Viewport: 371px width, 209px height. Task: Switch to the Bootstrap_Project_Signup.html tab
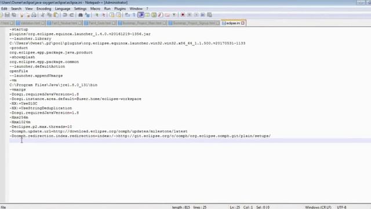194,23
